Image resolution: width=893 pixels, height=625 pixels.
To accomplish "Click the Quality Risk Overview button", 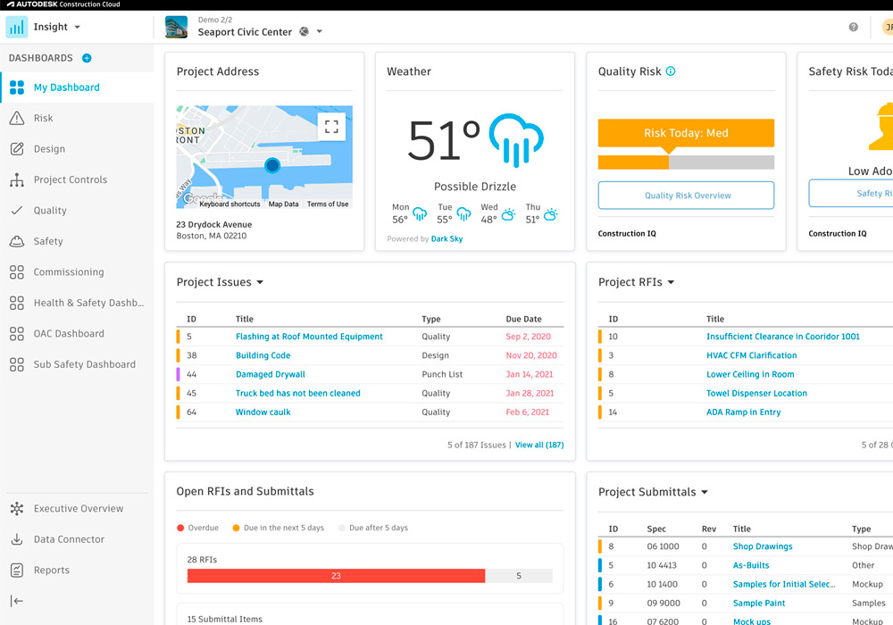I will click(686, 196).
